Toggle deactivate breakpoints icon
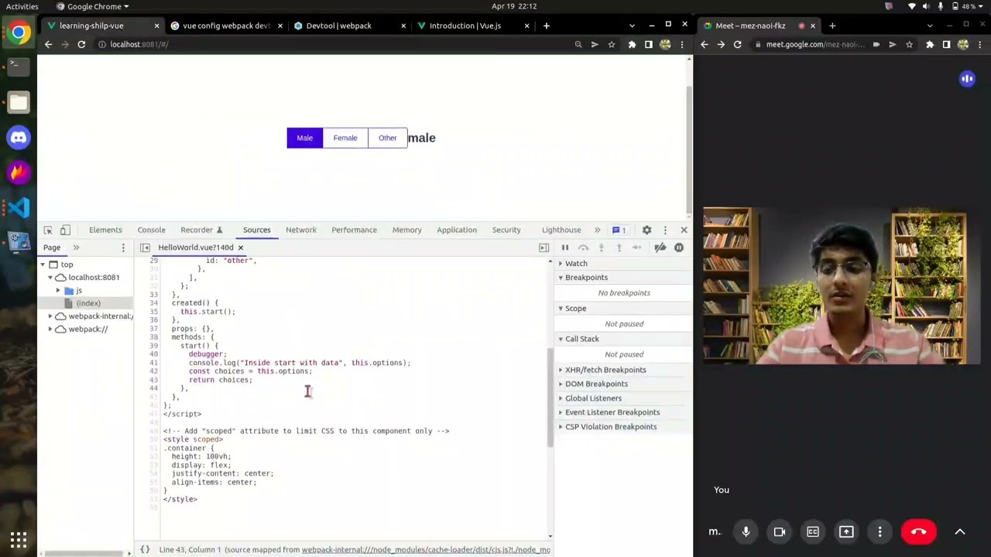The image size is (991, 557). point(660,248)
